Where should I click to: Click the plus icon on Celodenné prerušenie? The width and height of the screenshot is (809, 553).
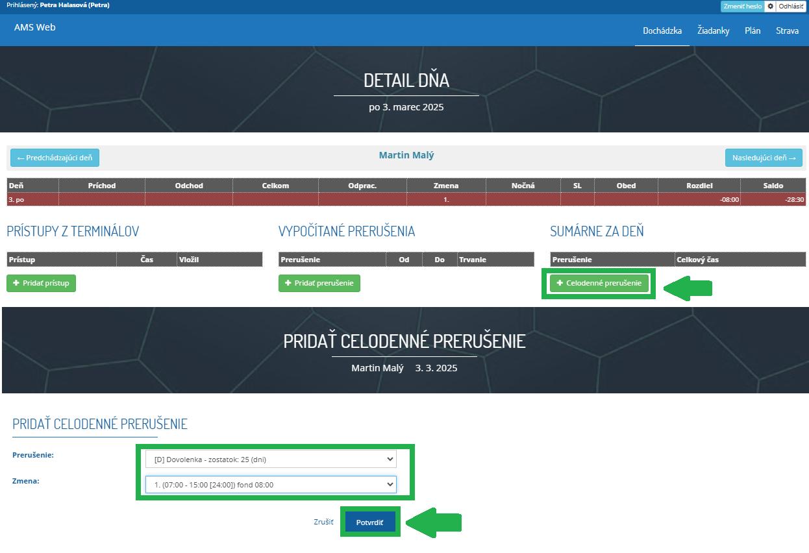click(560, 283)
